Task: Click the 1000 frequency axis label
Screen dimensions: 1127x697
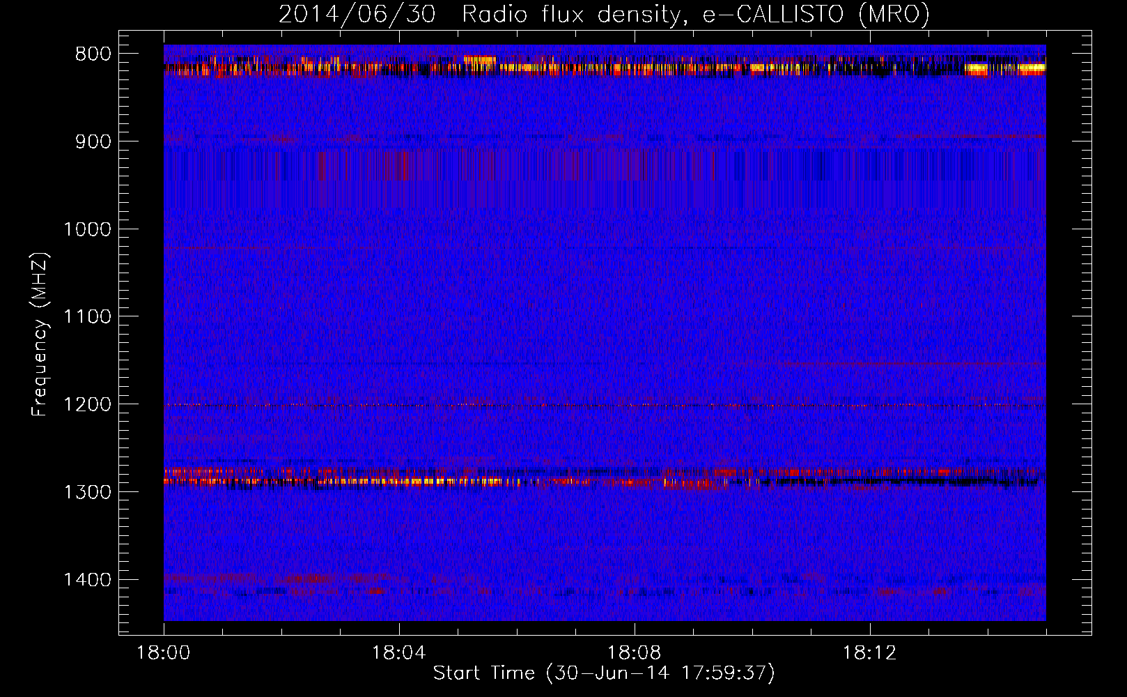Action: (x=87, y=229)
